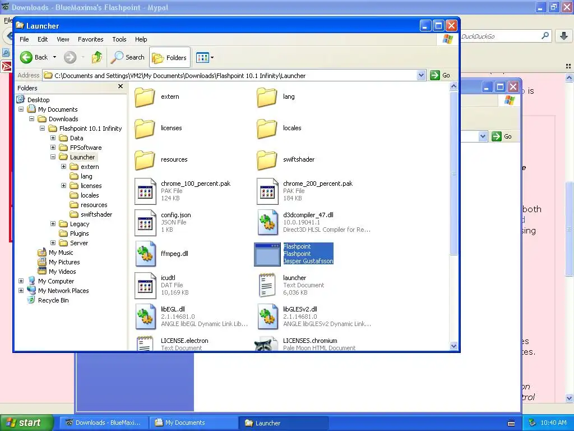Select the swiftshader folder icon
The image size is (574, 431).
point(267,160)
